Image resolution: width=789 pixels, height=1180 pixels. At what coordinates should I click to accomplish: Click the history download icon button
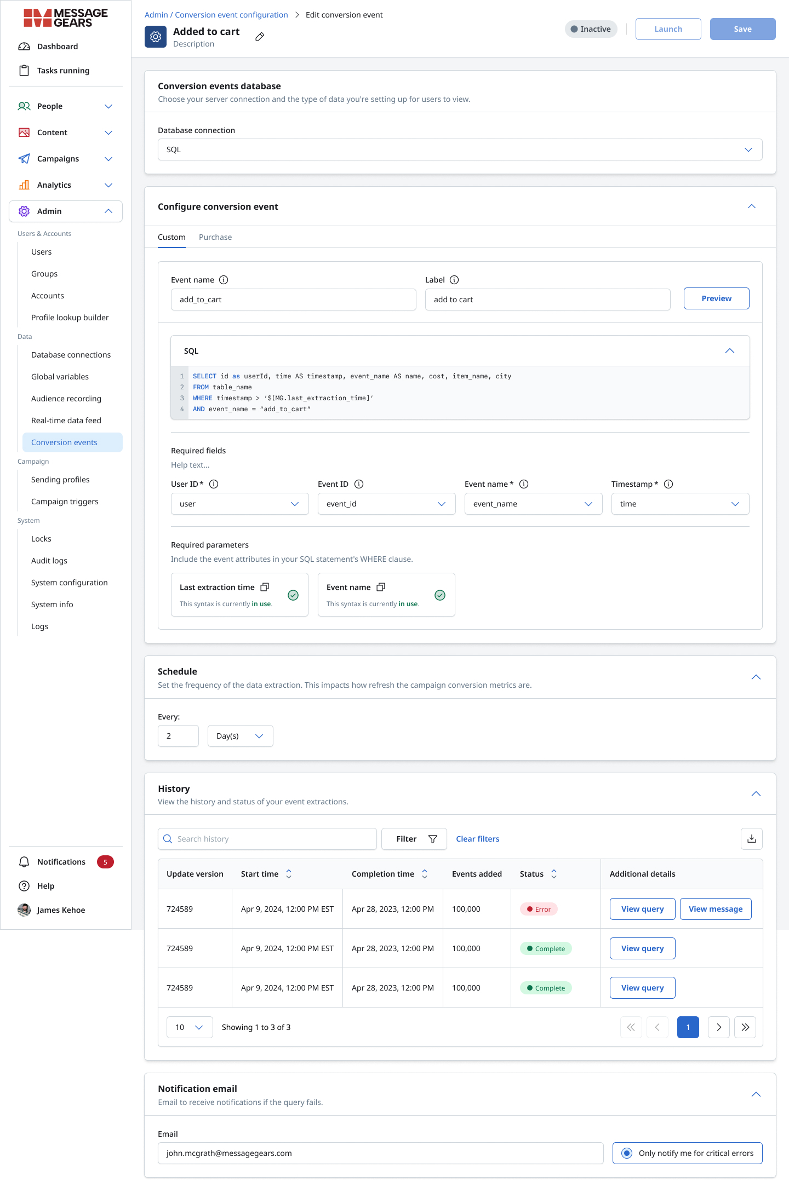point(752,839)
